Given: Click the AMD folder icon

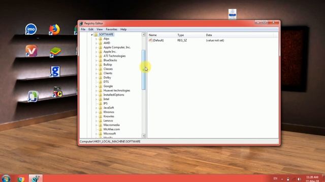Looking at the screenshot, I should [101, 43].
